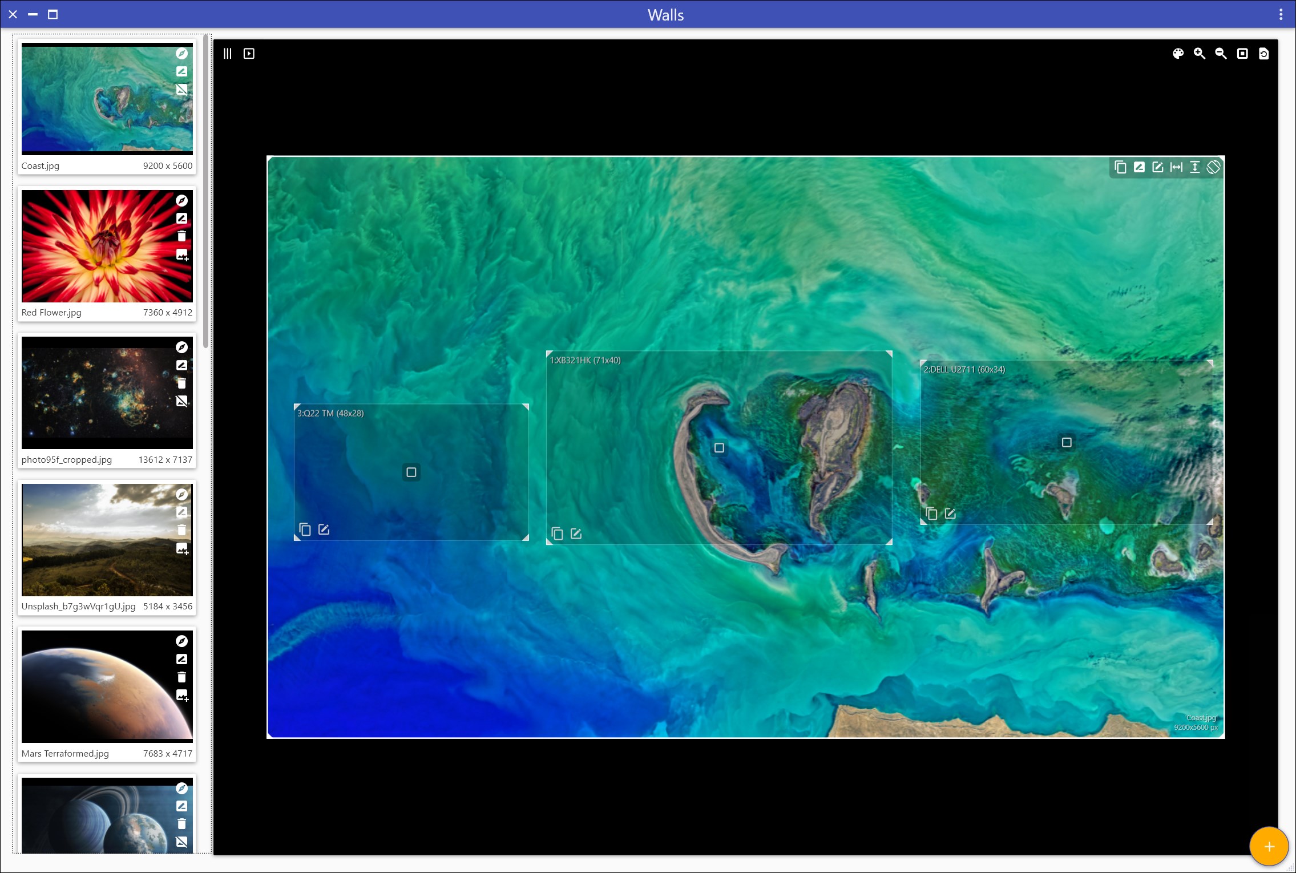Toggle the slideshow play icon

point(249,54)
